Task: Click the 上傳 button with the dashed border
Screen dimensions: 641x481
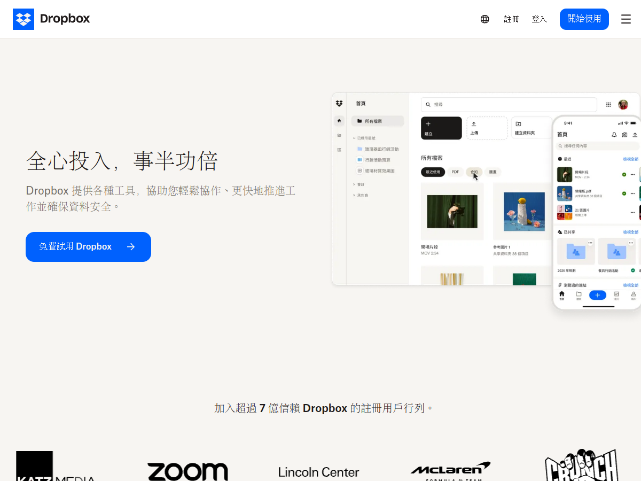Action: 487,128
